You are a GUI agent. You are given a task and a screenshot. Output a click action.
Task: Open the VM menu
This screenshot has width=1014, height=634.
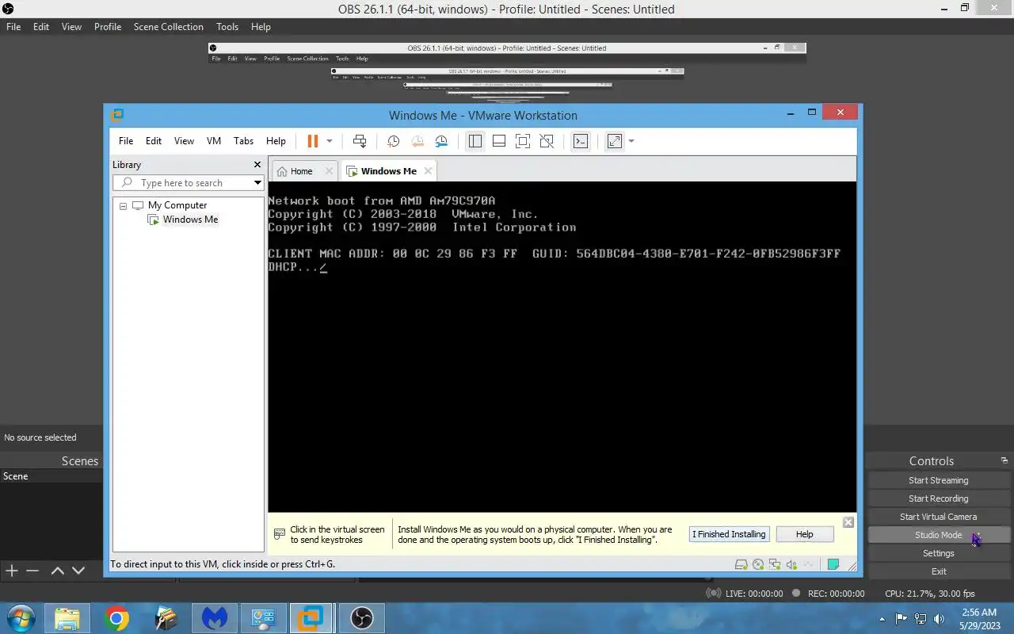(x=214, y=141)
